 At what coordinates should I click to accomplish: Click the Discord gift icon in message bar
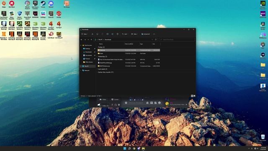coord(147,103)
